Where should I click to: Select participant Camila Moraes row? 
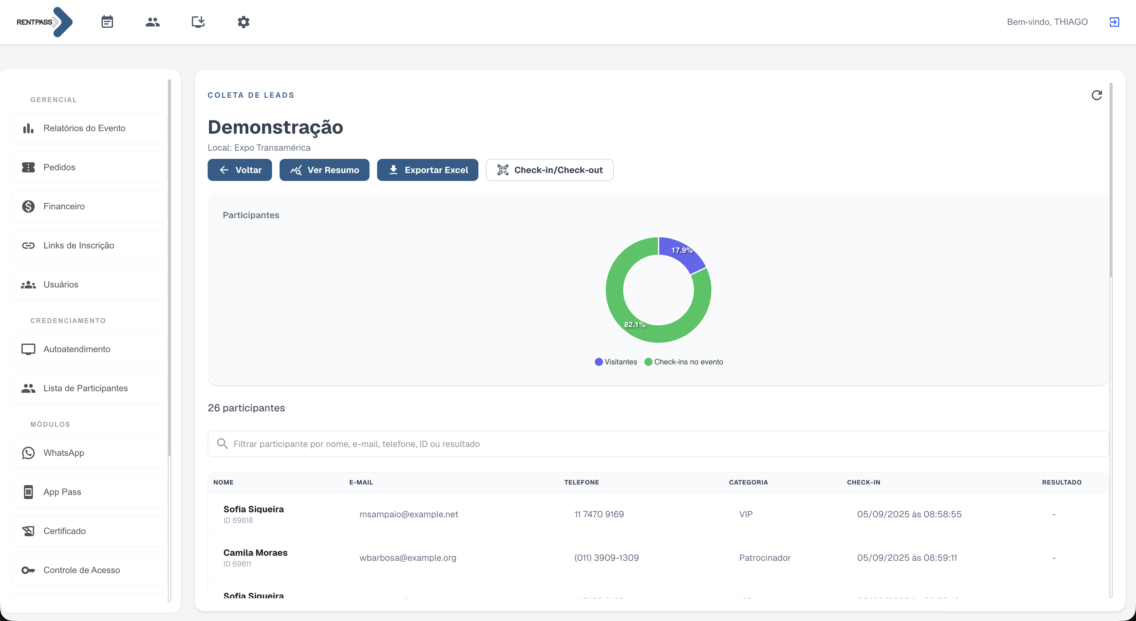pos(658,558)
